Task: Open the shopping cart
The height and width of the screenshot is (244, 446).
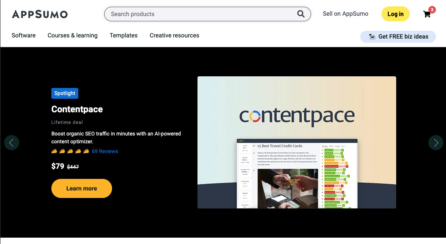Action: tap(427, 15)
